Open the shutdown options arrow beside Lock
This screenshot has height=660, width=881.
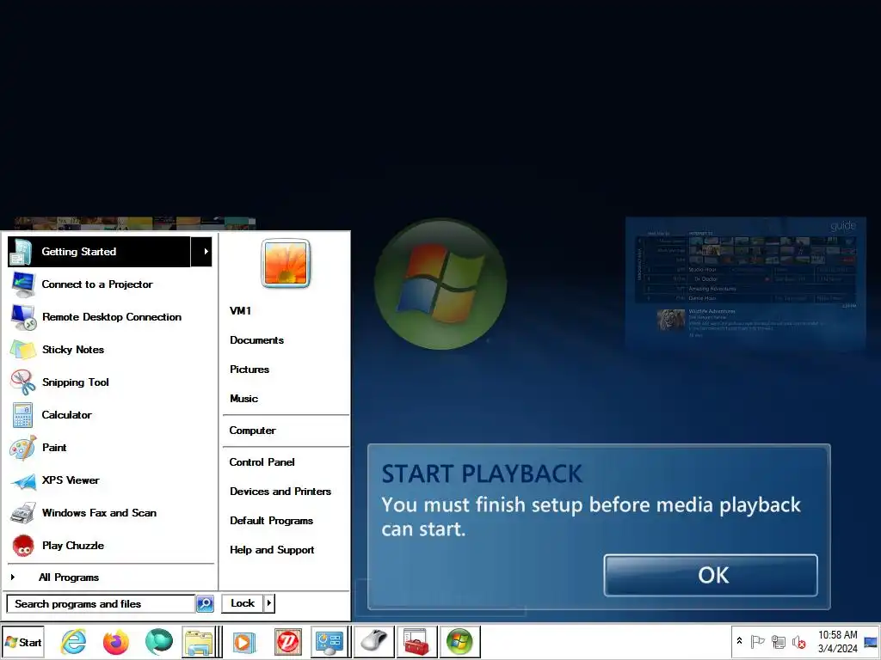(269, 603)
